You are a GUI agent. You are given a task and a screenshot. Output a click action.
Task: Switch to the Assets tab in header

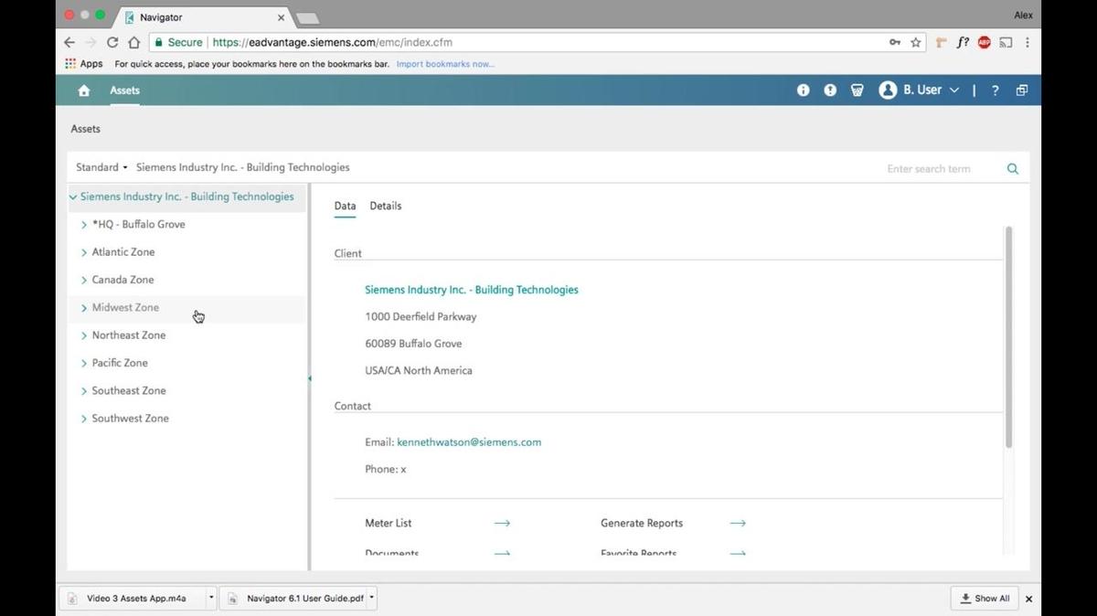(125, 90)
